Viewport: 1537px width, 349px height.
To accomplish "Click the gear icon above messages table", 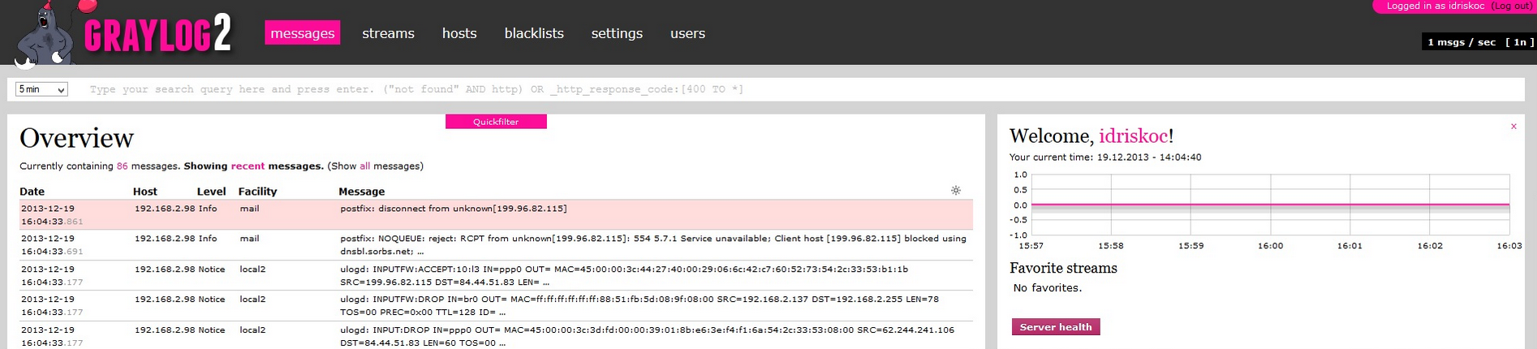I will 955,191.
